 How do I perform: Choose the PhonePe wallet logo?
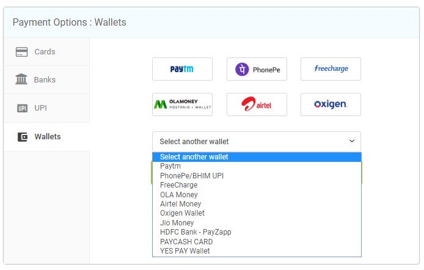click(257, 69)
